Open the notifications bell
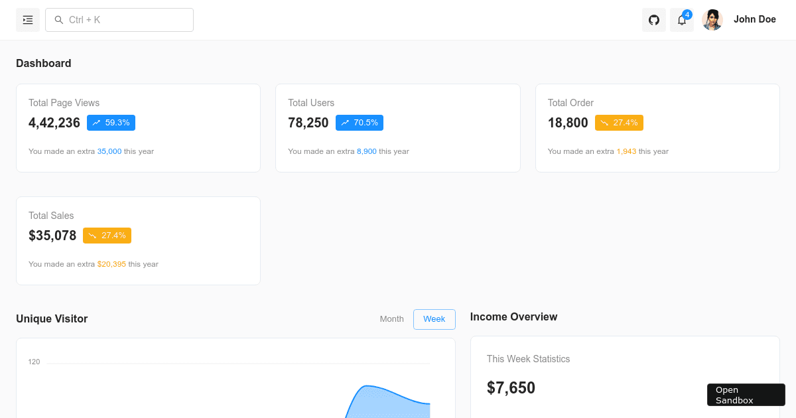The height and width of the screenshot is (418, 796). click(x=681, y=21)
